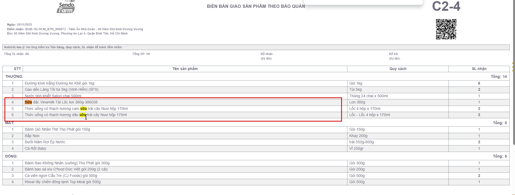The height and width of the screenshot is (195, 515).
Task: Click the 'Tên sản phẩm' column header
Action: point(185,69)
